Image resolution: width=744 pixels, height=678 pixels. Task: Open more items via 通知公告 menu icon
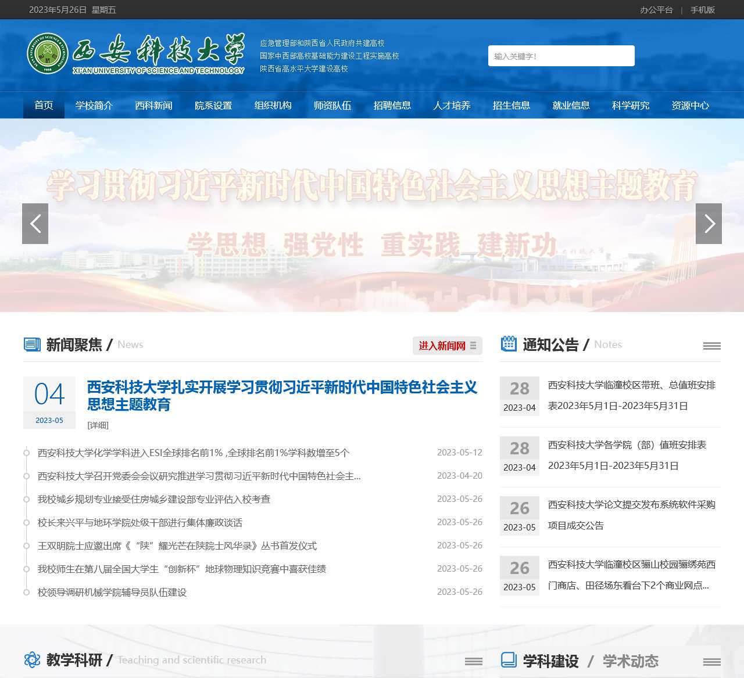coord(712,346)
